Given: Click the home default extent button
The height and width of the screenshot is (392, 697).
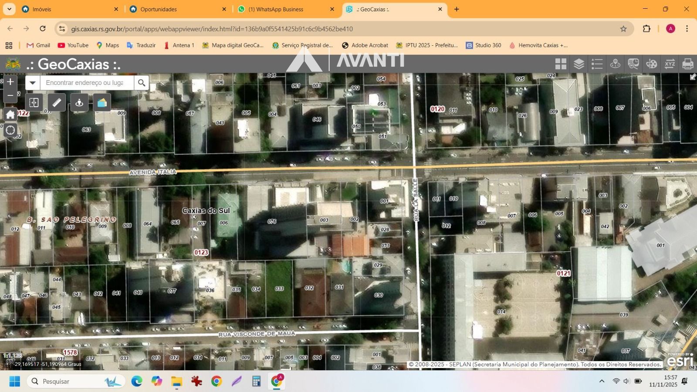Looking at the screenshot, I should [10, 114].
